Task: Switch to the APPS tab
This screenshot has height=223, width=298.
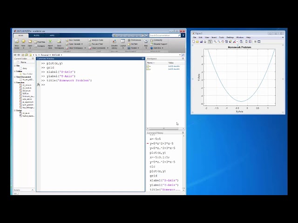Action: click(52, 35)
